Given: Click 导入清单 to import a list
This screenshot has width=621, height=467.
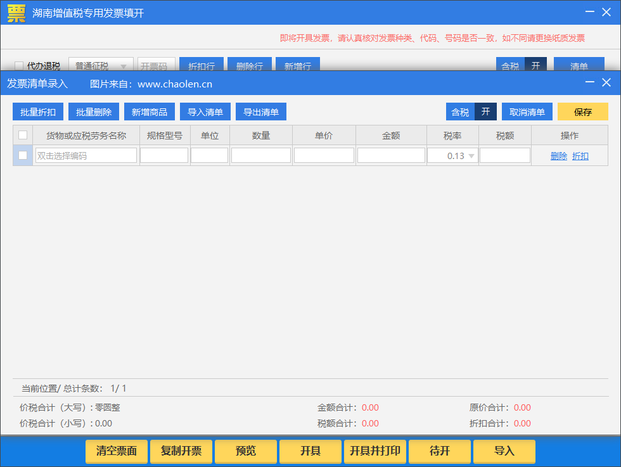Looking at the screenshot, I should pos(205,112).
